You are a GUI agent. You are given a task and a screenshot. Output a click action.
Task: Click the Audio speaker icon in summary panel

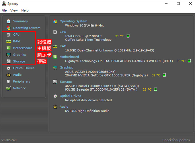(x=55, y=107)
